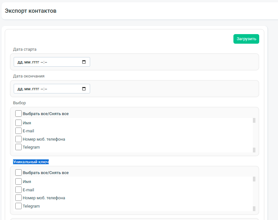The width and height of the screenshot is (278, 220).
Task: Click the highlighted Уникальный ключ label
Action: coord(31,162)
